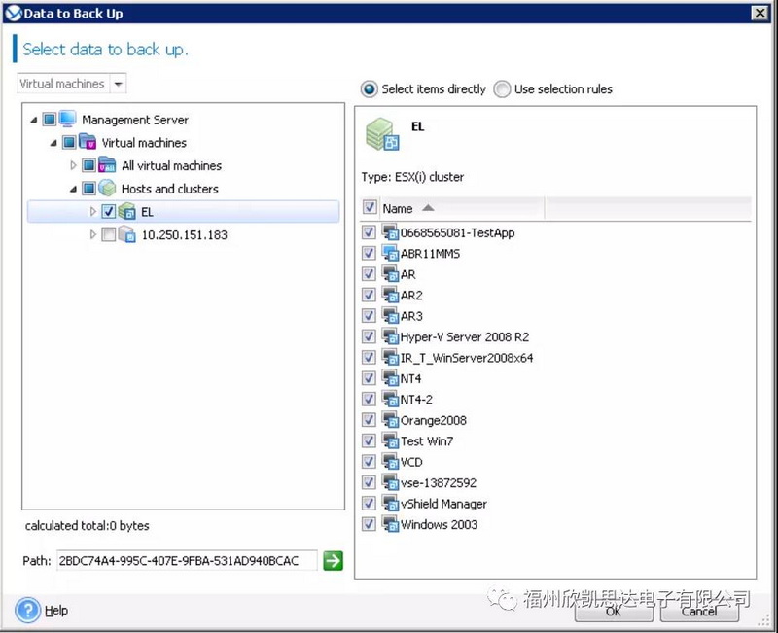The width and height of the screenshot is (778, 633).
Task: Click the Management Server computer icon
Action: pos(68,120)
